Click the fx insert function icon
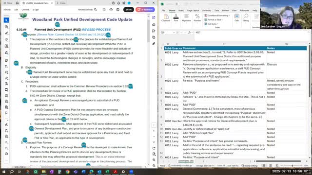 click(190, 33)
